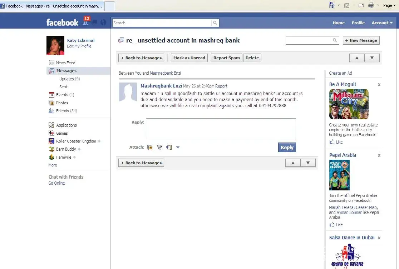Click the browser mail icon in toolbar
Image resolution: width=399 pixels, height=269 pixels.
coord(361,5)
